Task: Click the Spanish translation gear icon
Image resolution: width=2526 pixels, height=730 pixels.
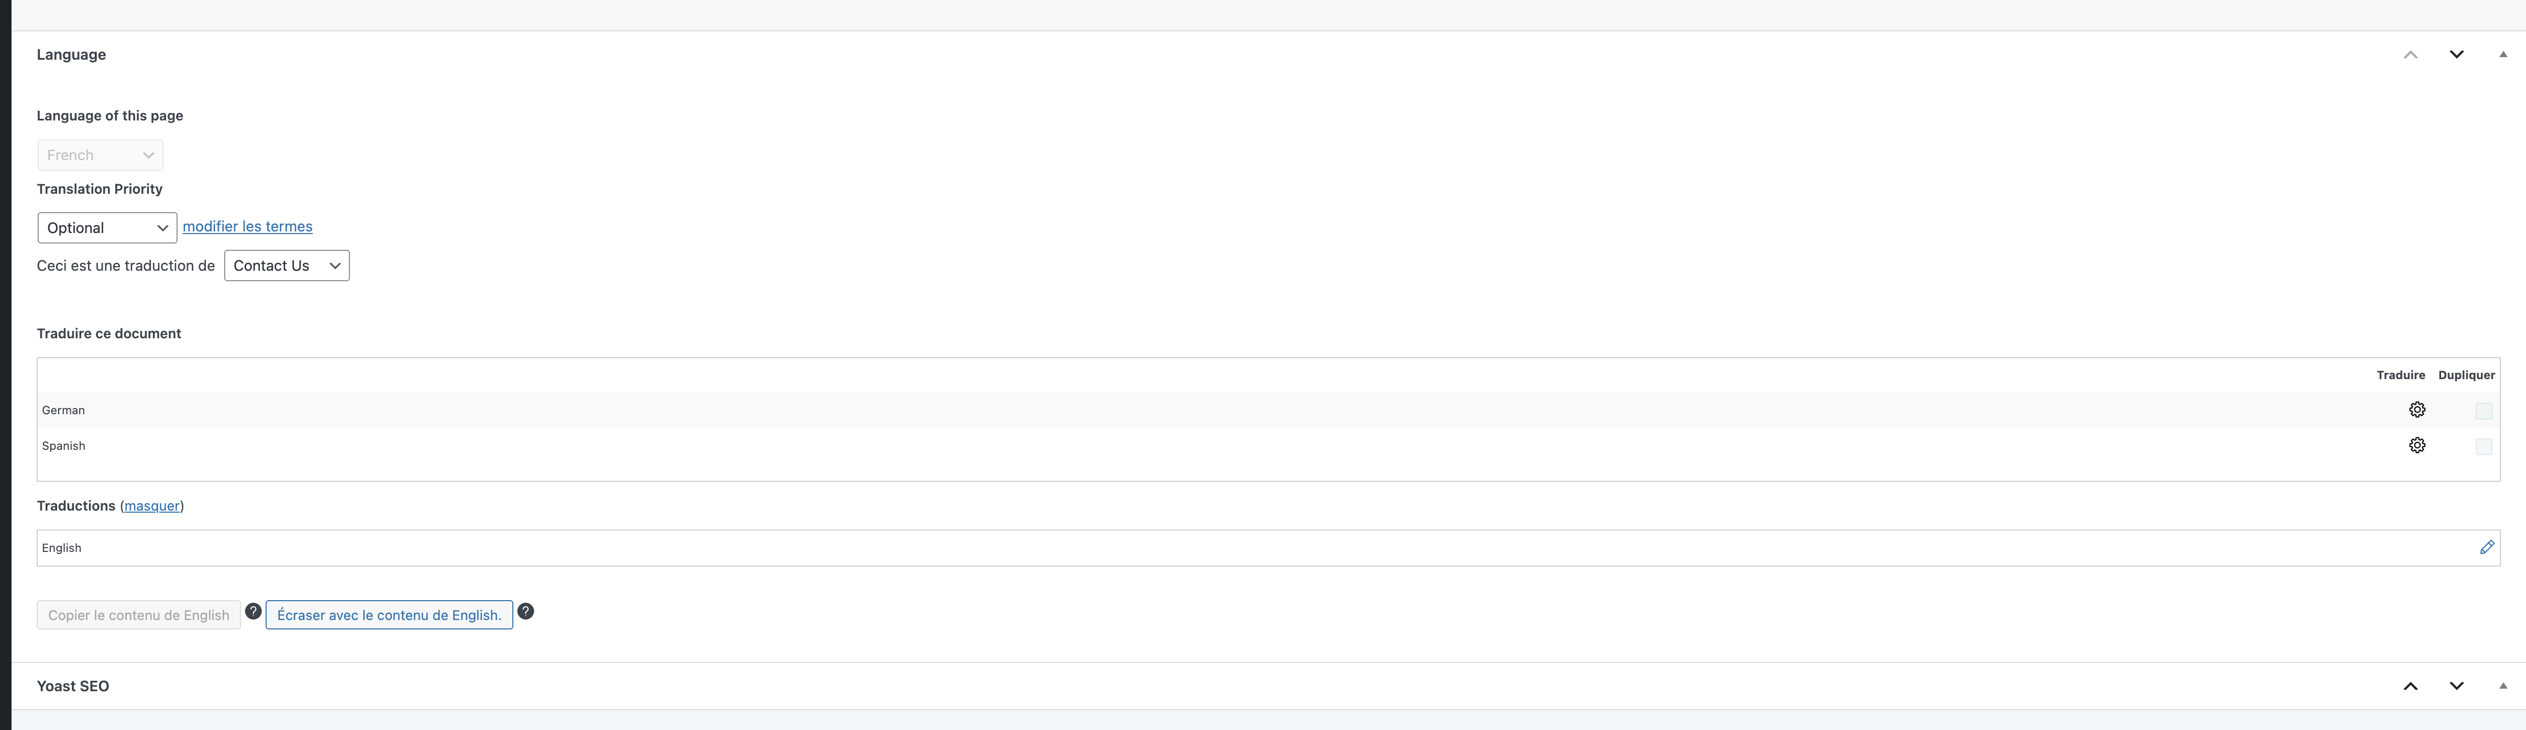Action: (x=2417, y=445)
